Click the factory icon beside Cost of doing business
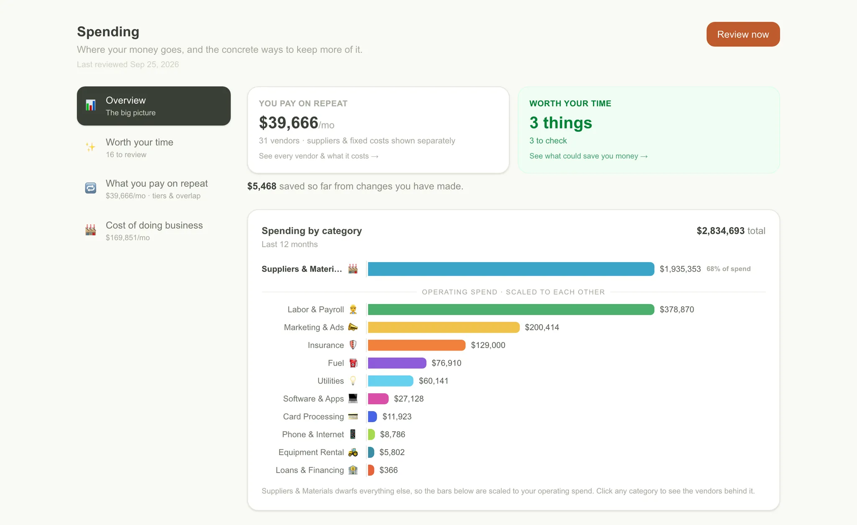The image size is (857, 525). coord(90,230)
